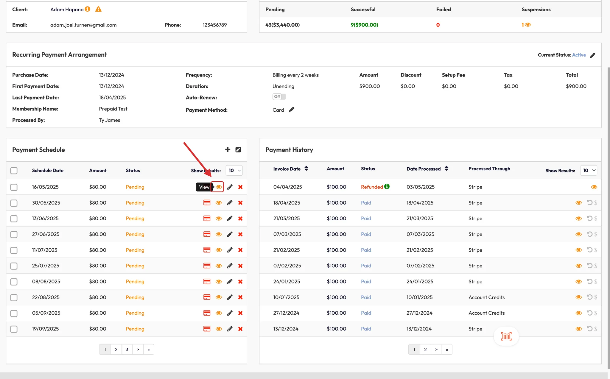Screen dimensions: 610x379
Task: Delete the 30/05/2025 scheduled payment
Action: click(x=240, y=203)
